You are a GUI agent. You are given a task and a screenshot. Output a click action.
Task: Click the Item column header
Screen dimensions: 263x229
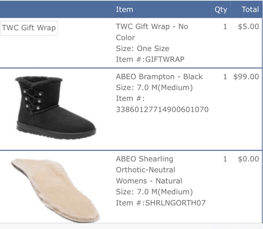coord(124,9)
